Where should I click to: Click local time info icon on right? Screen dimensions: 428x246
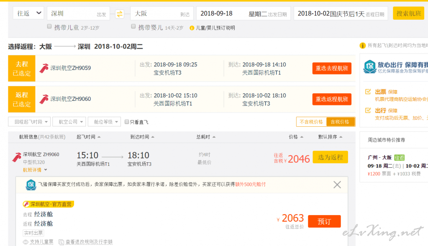[362, 46]
